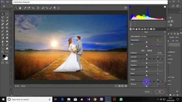Image resolution: width=182 pixels, height=102 pixels.
Task: Click the foreground color swatch
Action: 4,56
